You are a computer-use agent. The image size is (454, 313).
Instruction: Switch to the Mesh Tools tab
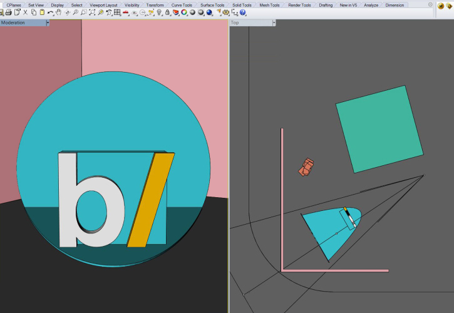point(269,4)
